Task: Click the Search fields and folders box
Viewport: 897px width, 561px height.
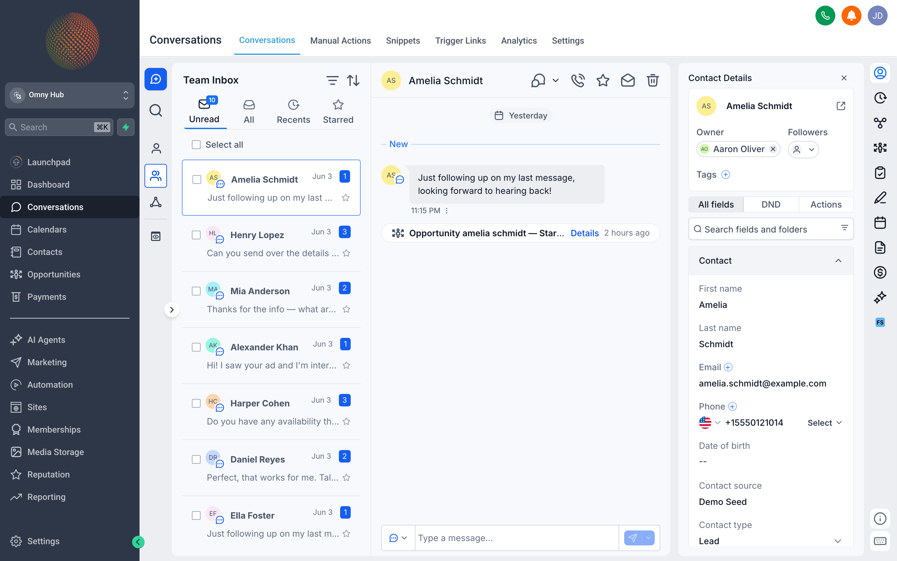Action: (x=771, y=229)
